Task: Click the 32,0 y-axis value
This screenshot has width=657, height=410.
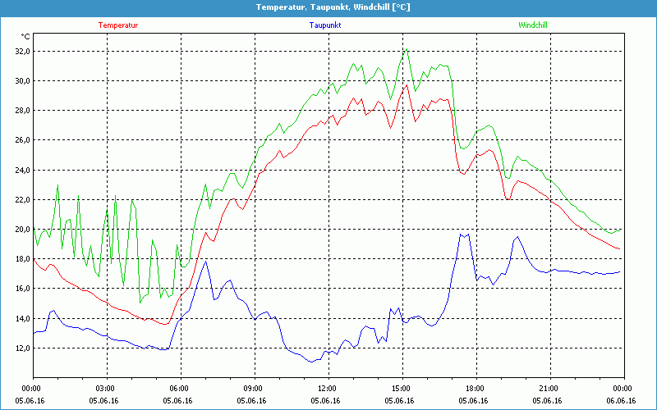Action: tap(23, 52)
